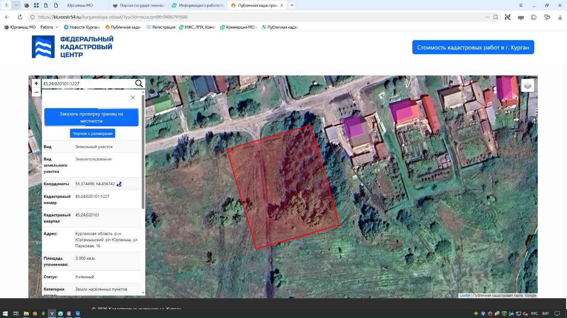567x318 pixels.
Task: Open the map layers switcher
Action: click(528, 85)
